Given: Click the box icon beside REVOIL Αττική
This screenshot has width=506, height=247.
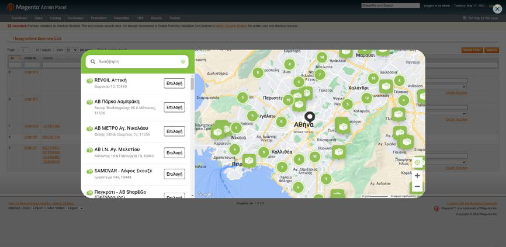Looking at the screenshot, I should (89, 81).
